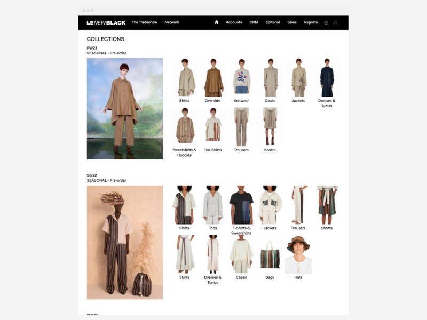Open the FW22 Dresses & Tunics thumbnail
Screen dimensions: 427x320
[x=327, y=77]
